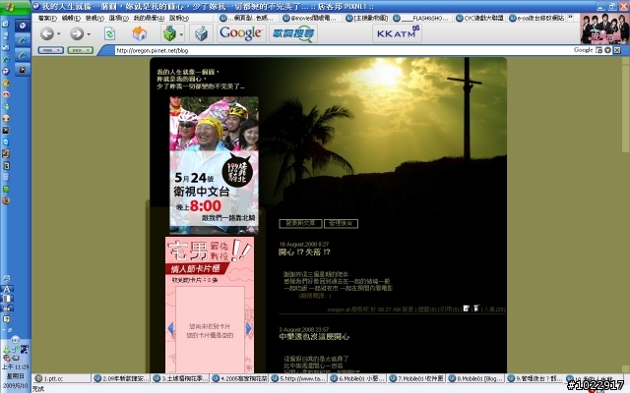Show previous card with left arrow in card widget
630x393 pixels.
point(170,328)
